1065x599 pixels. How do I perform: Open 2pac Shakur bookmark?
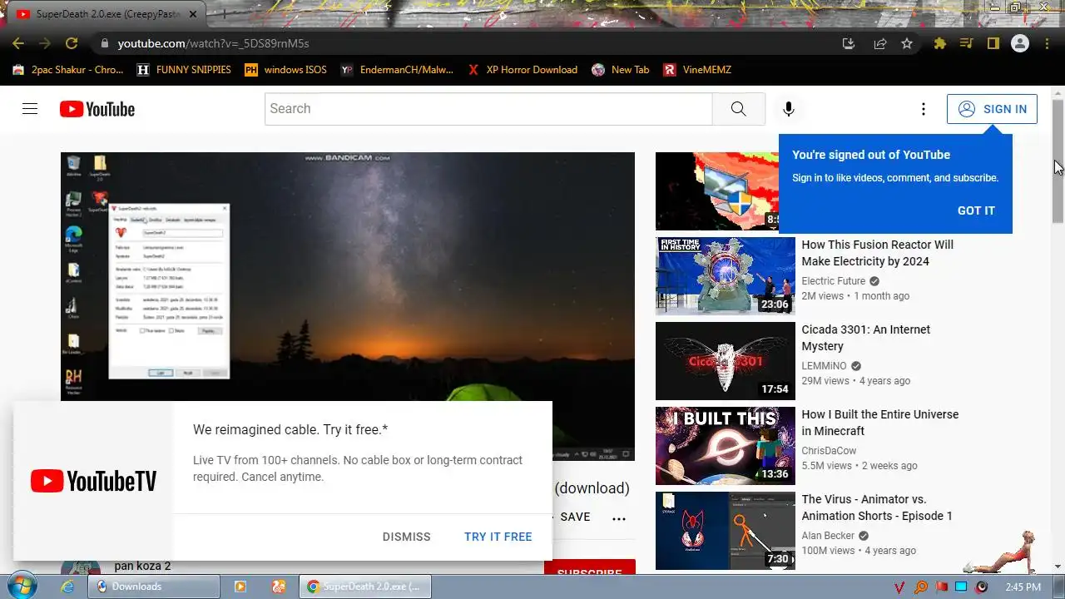(x=68, y=70)
